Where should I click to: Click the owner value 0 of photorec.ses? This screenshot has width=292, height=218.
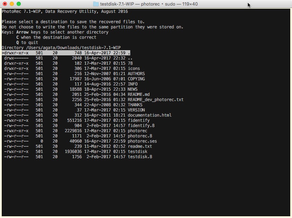pos(42,141)
